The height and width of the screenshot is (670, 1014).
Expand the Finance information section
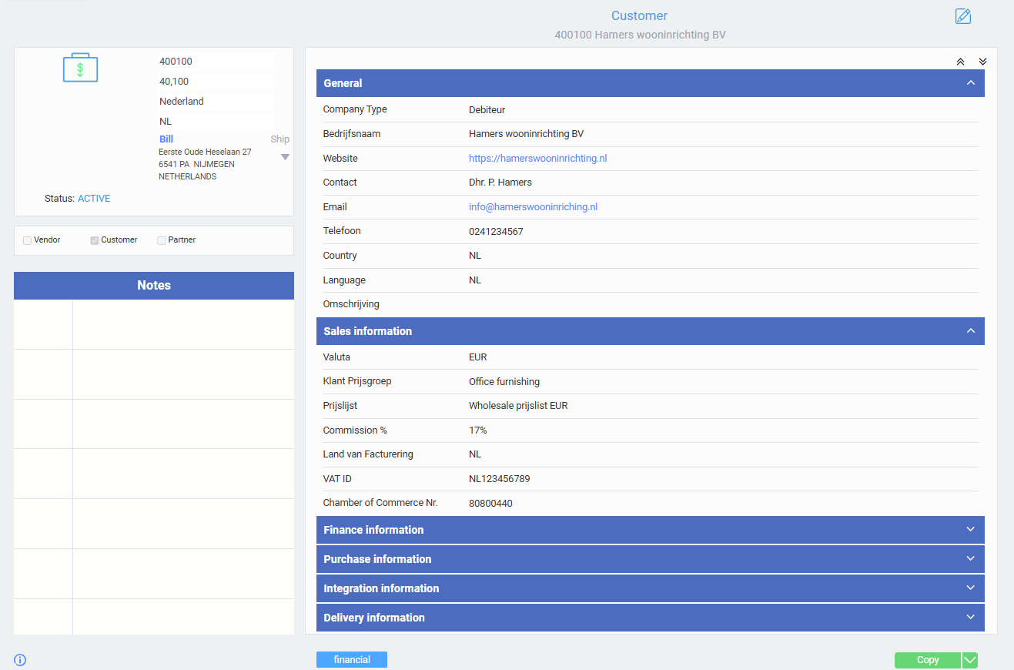tap(651, 530)
